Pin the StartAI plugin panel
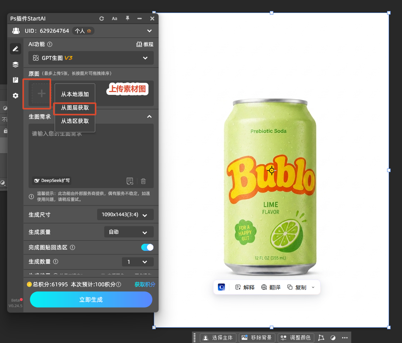Image resolution: width=402 pixels, height=343 pixels. (127, 18)
